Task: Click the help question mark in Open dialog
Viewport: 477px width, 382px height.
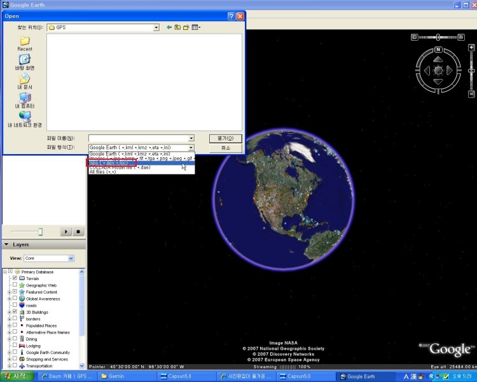Action: click(232, 16)
